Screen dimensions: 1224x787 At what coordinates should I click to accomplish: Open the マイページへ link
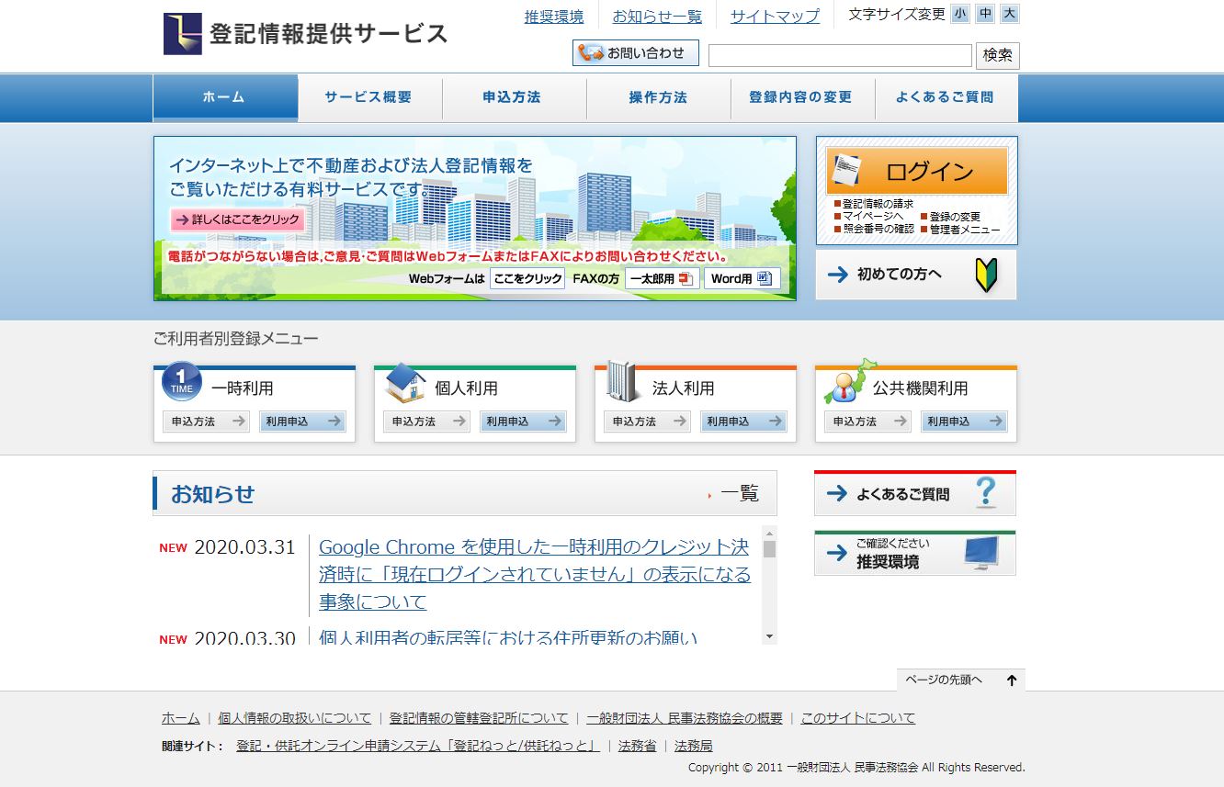[x=868, y=217]
